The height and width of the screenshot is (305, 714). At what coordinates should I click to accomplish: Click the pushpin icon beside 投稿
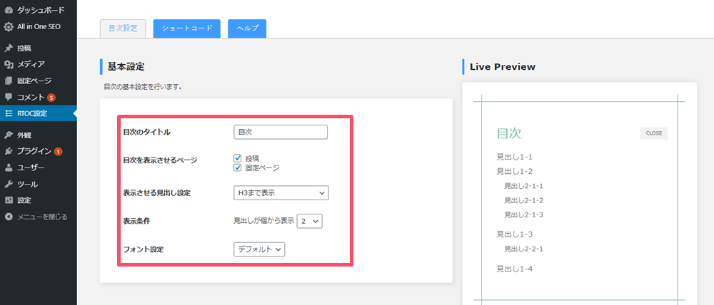tap(8, 48)
